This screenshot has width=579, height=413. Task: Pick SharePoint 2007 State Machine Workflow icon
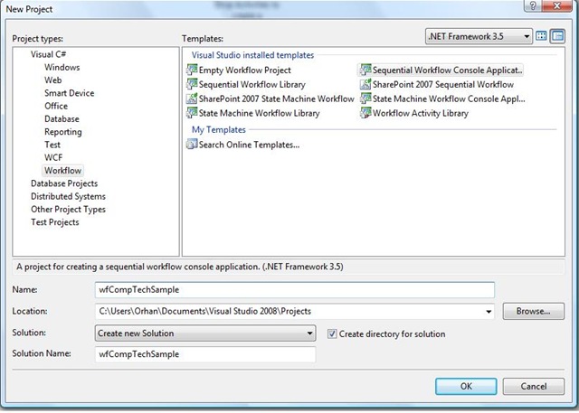click(x=192, y=99)
